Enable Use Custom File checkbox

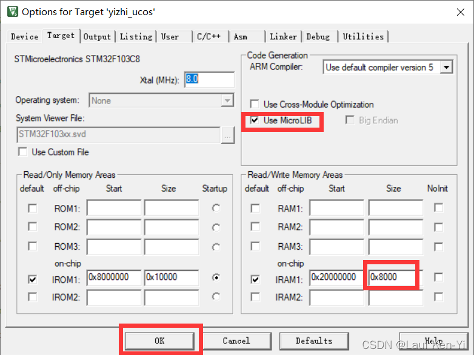click(x=23, y=152)
